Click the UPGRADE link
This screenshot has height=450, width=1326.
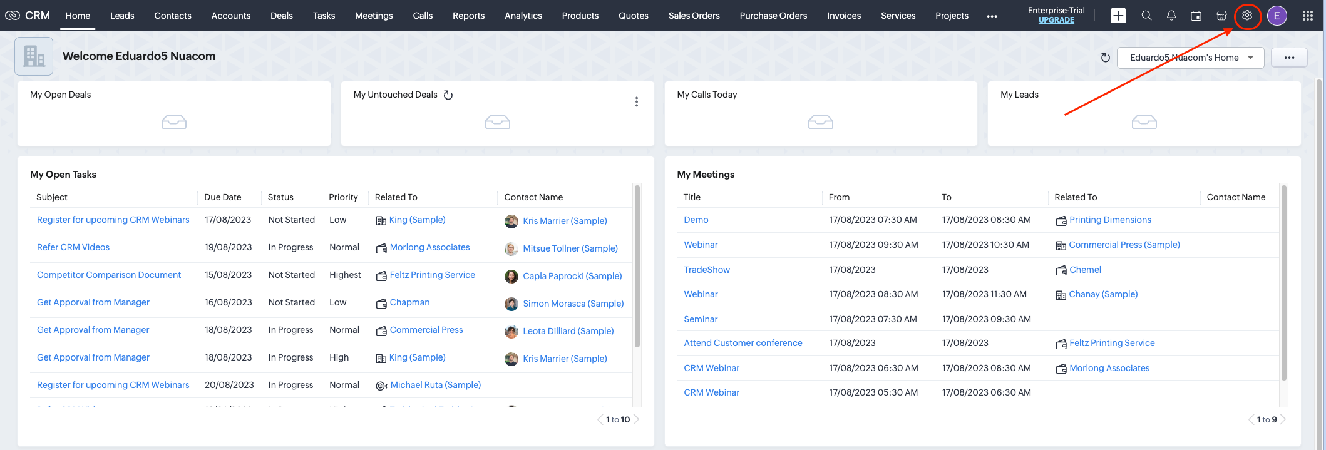point(1056,20)
